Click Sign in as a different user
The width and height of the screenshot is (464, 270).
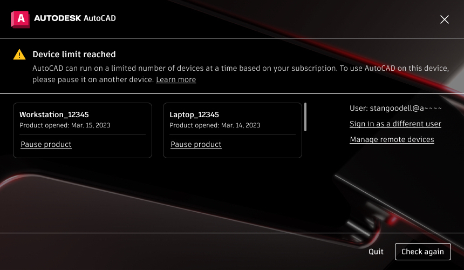395,124
